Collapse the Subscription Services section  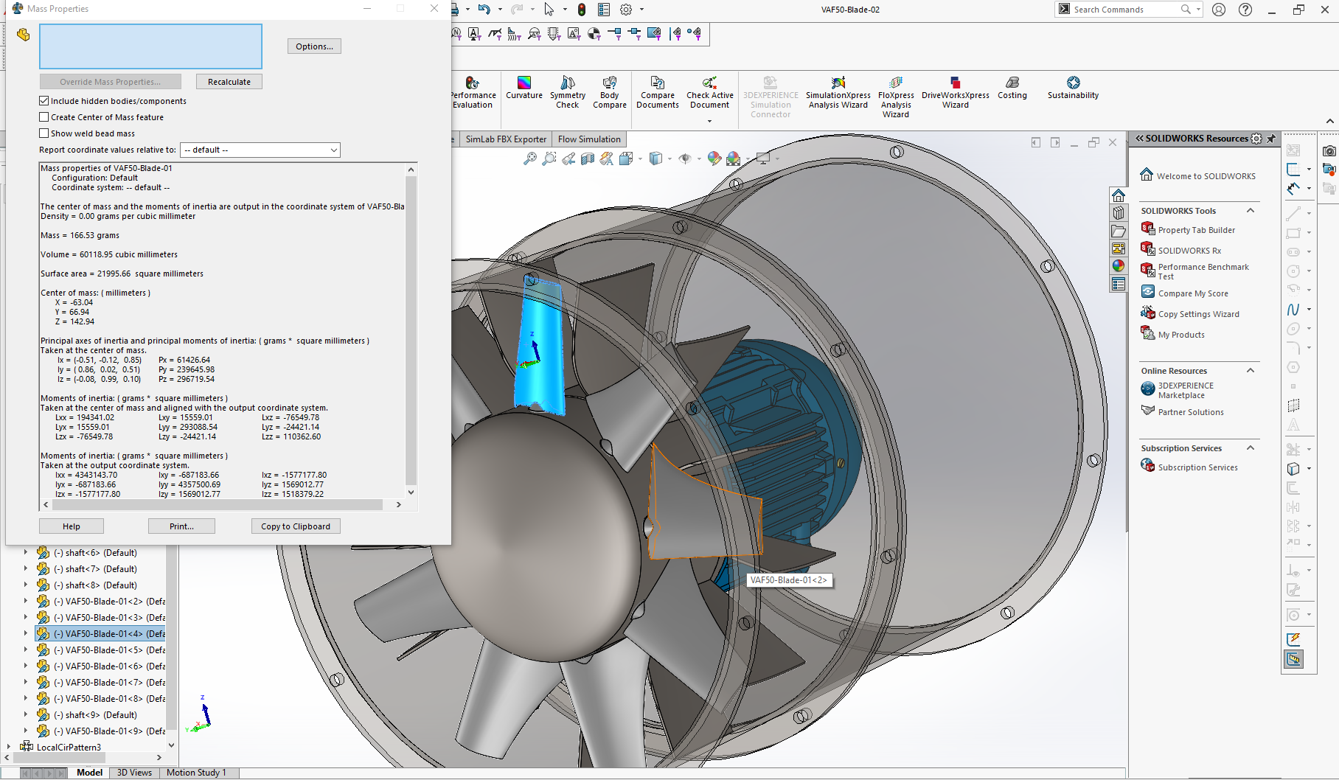pyautogui.click(x=1251, y=448)
